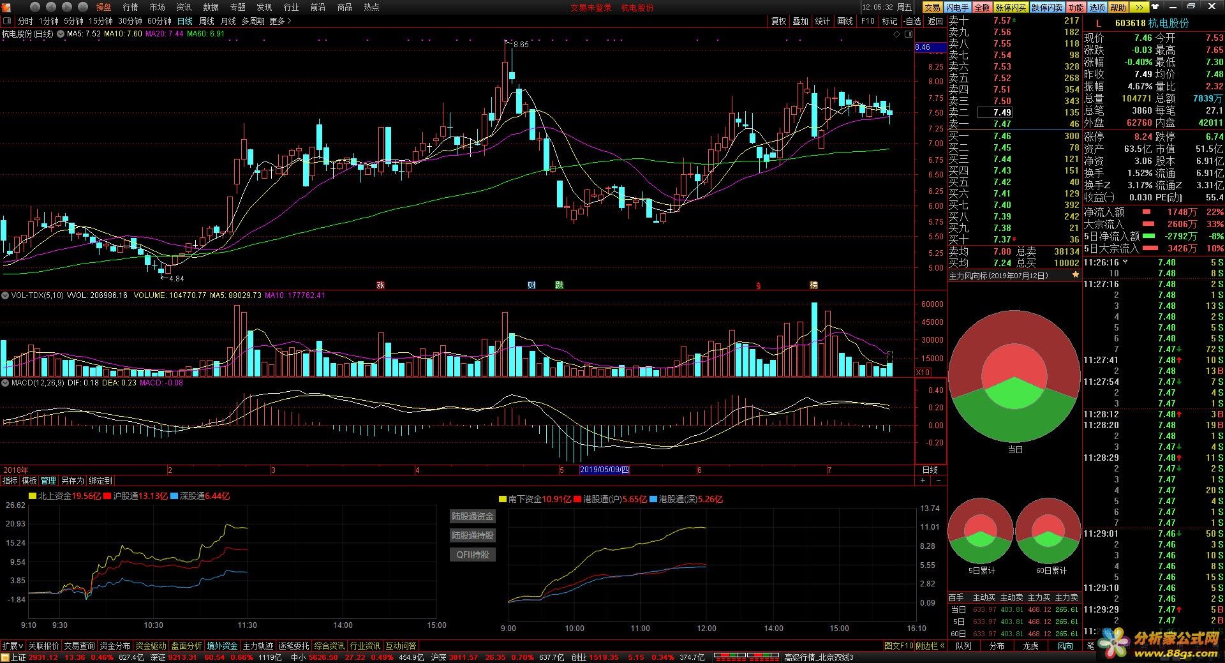This screenshot has height=663, width=1225.
Task: Select the 60分钟 period
Action: pyautogui.click(x=160, y=21)
